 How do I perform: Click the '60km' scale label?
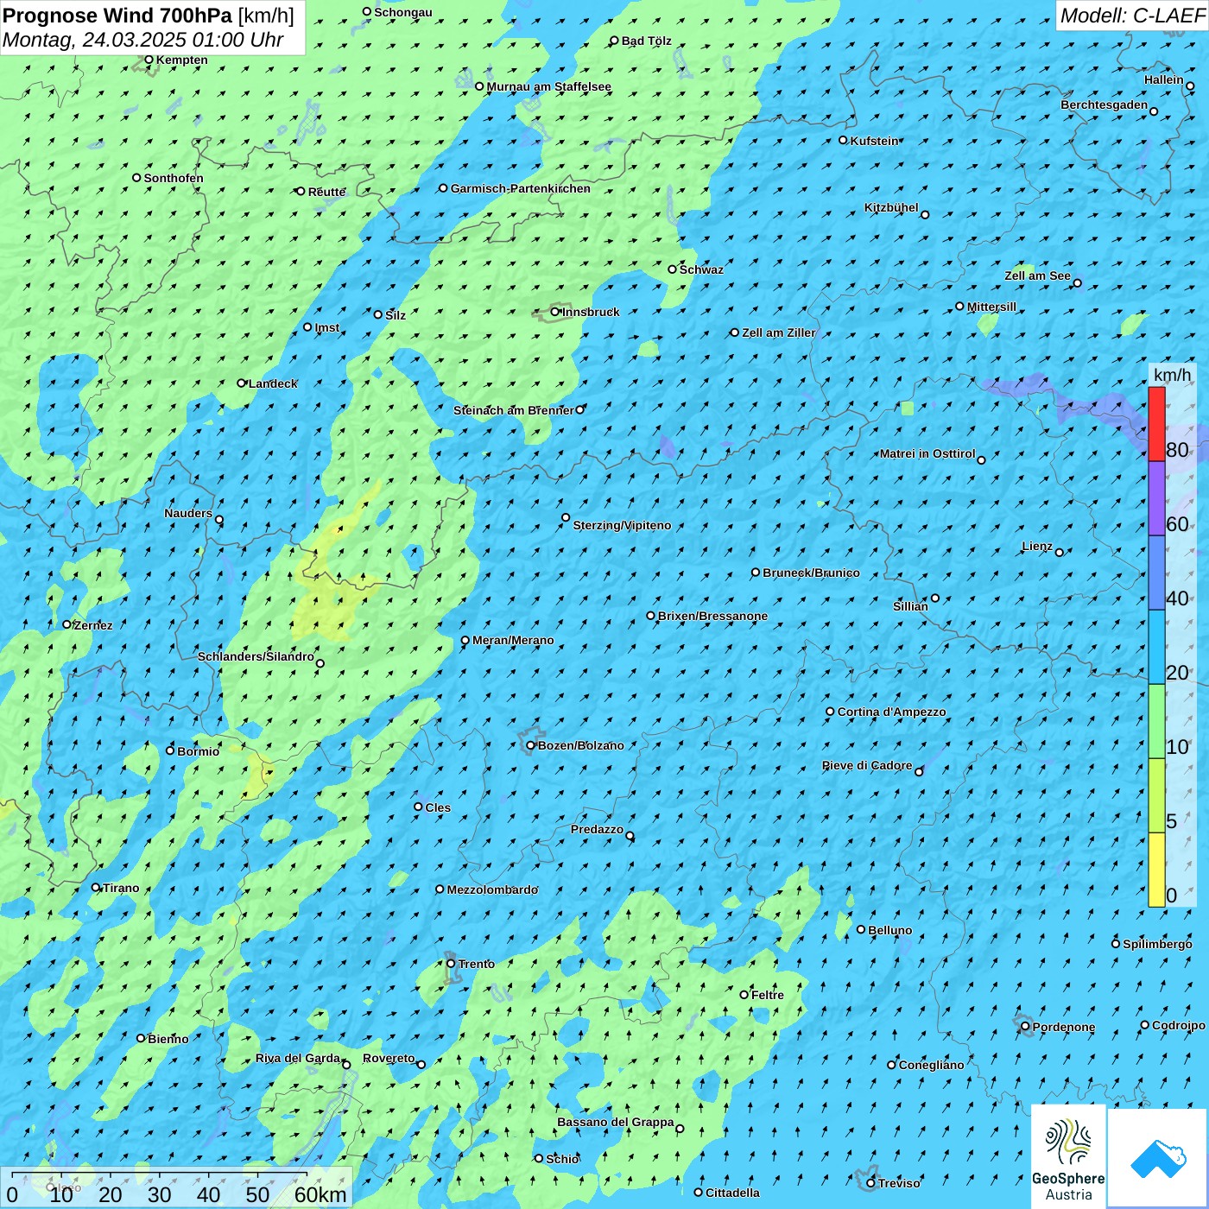[320, 1194]
